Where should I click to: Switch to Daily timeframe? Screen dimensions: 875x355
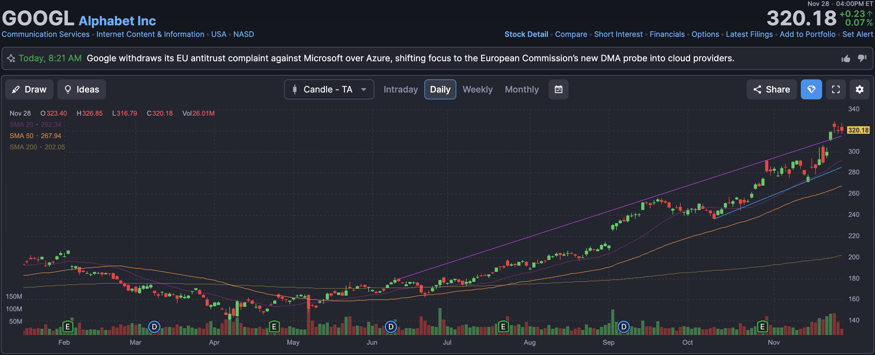point(440,89)
